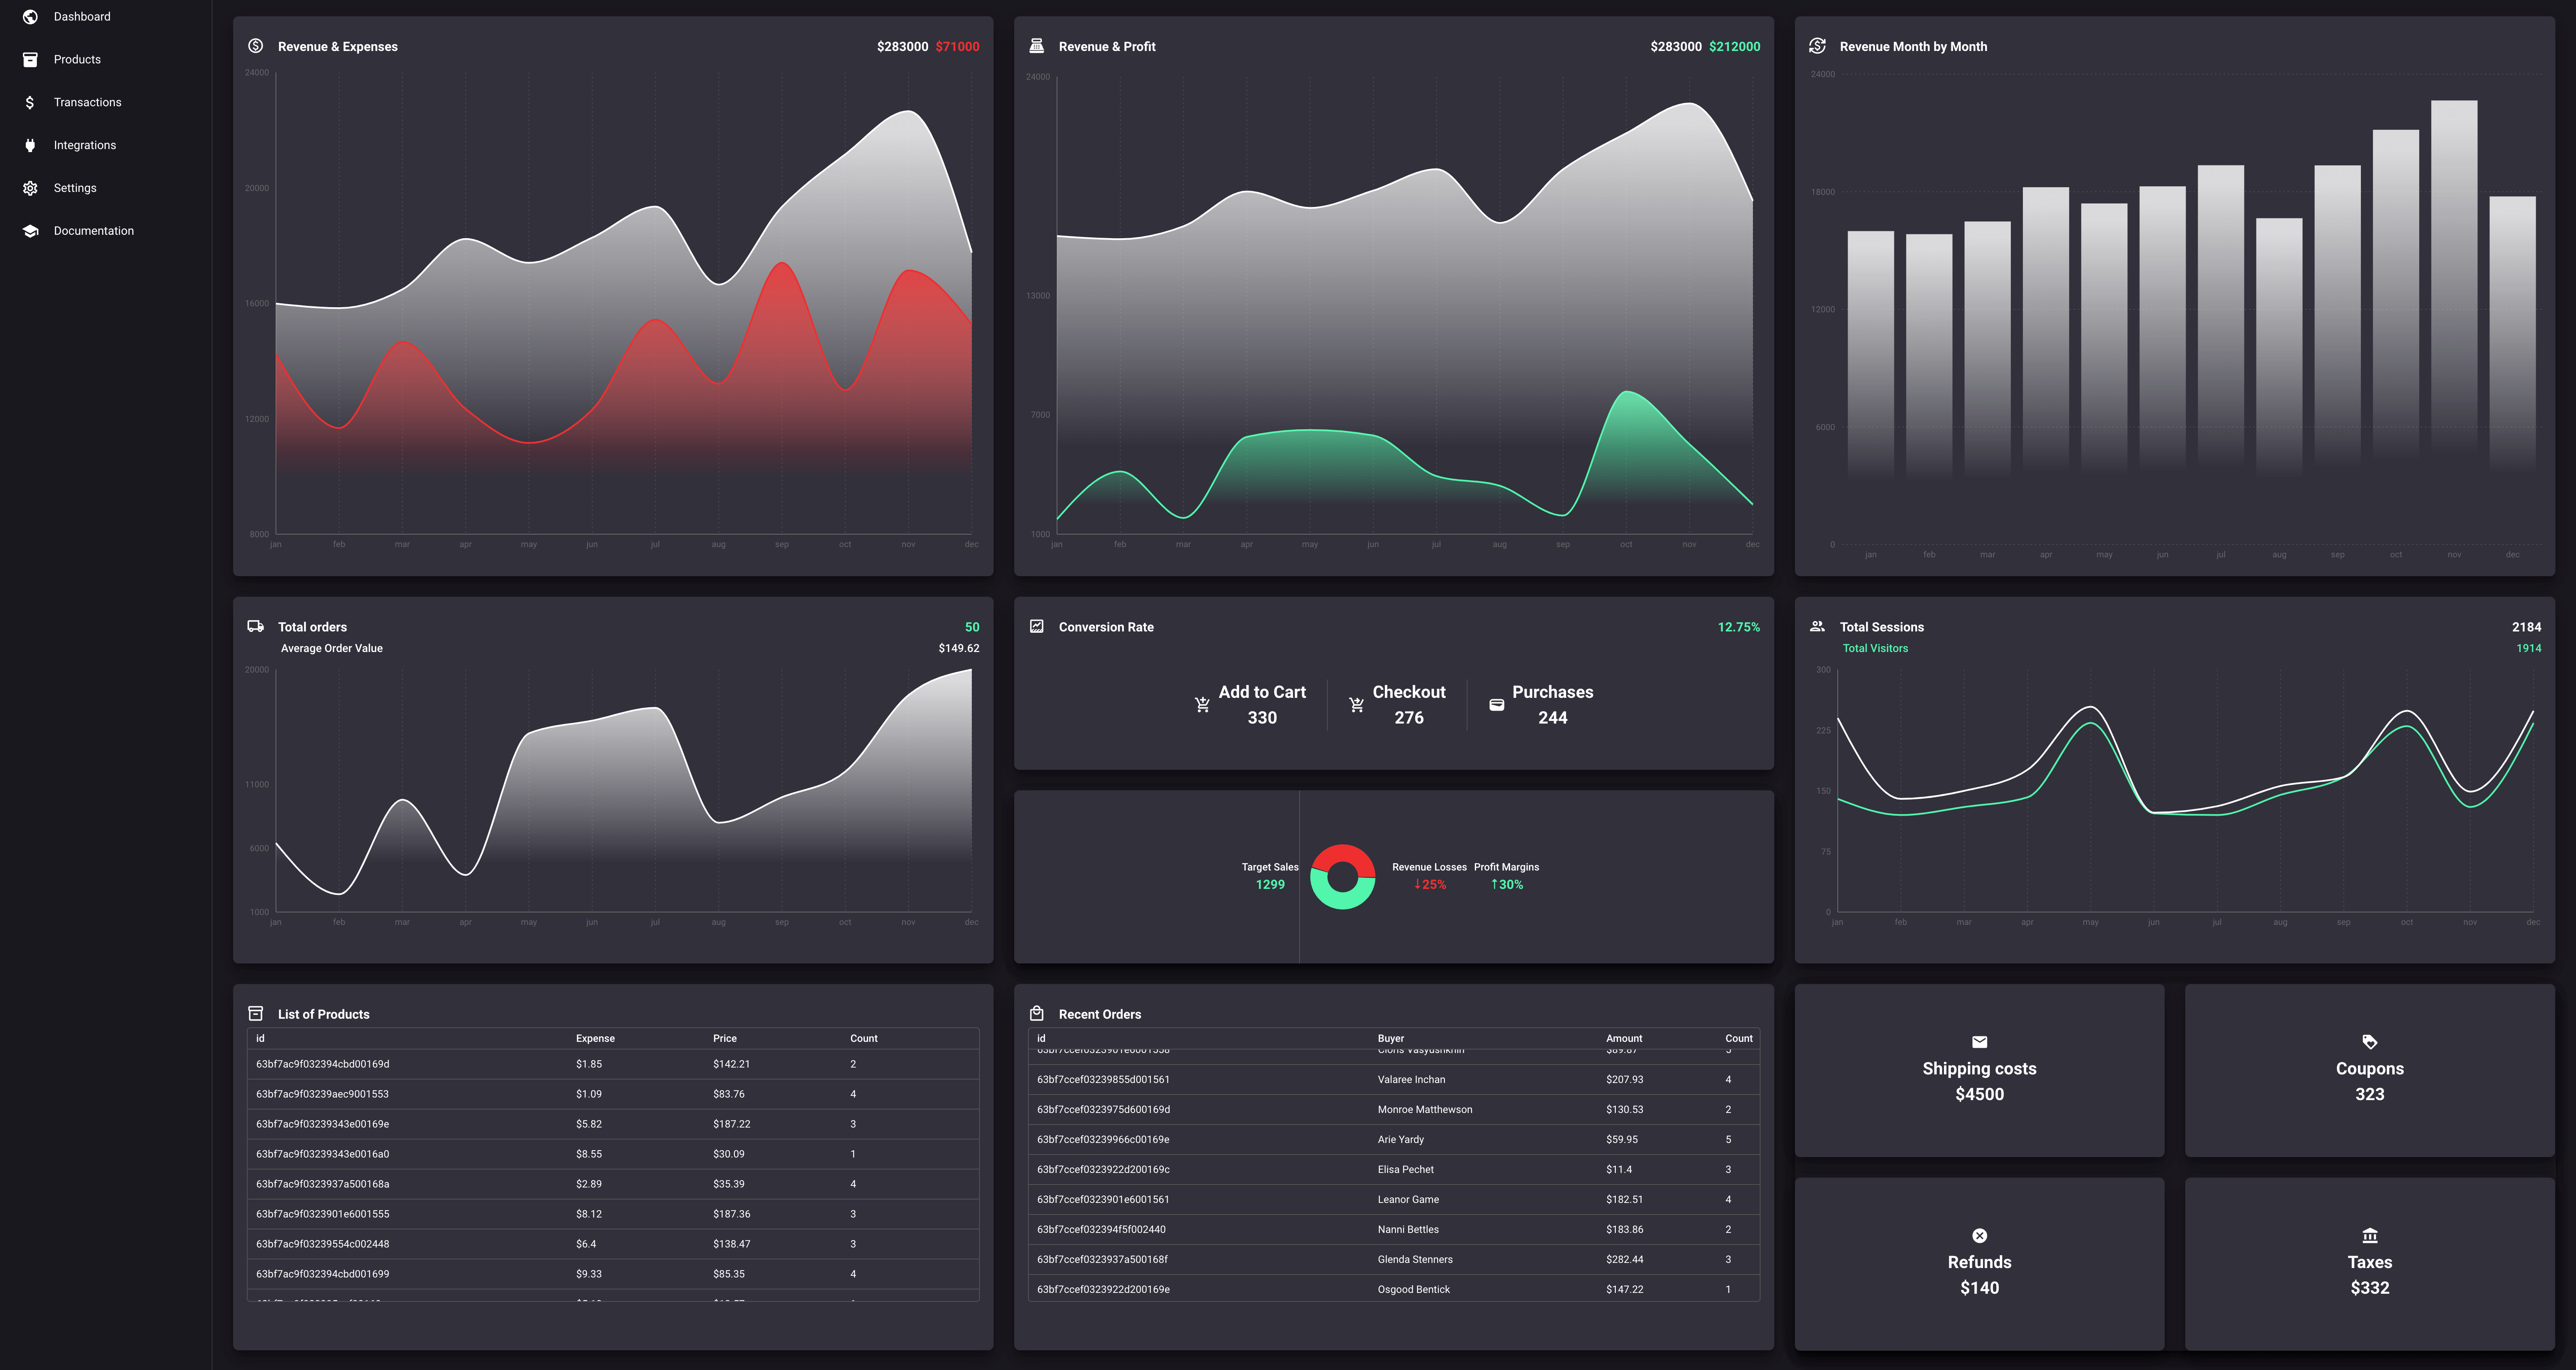The width and height of the screenshot is (2576, 1370).
Task: Open Transactions from the sidebar menu
Action: pos(87,103)
